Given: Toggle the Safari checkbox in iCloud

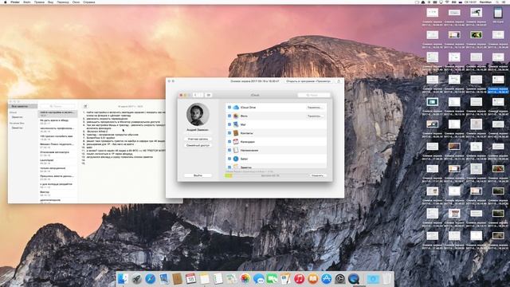Looking at the screenshot, I should click(229, 159).
